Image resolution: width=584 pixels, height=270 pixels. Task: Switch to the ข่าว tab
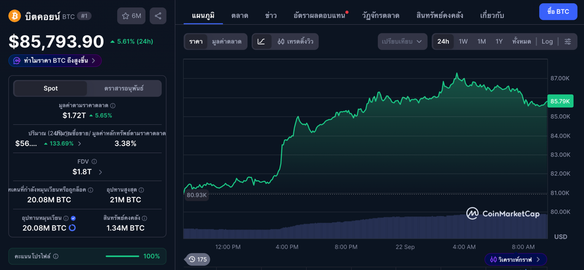(x=271, y=15)
